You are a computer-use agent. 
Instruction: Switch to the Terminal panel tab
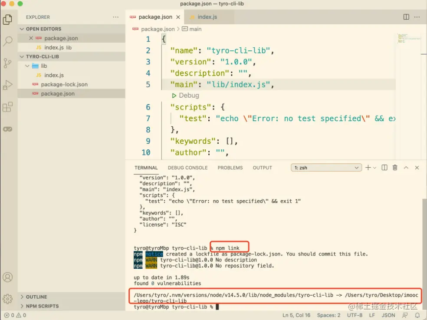[146, 168]
